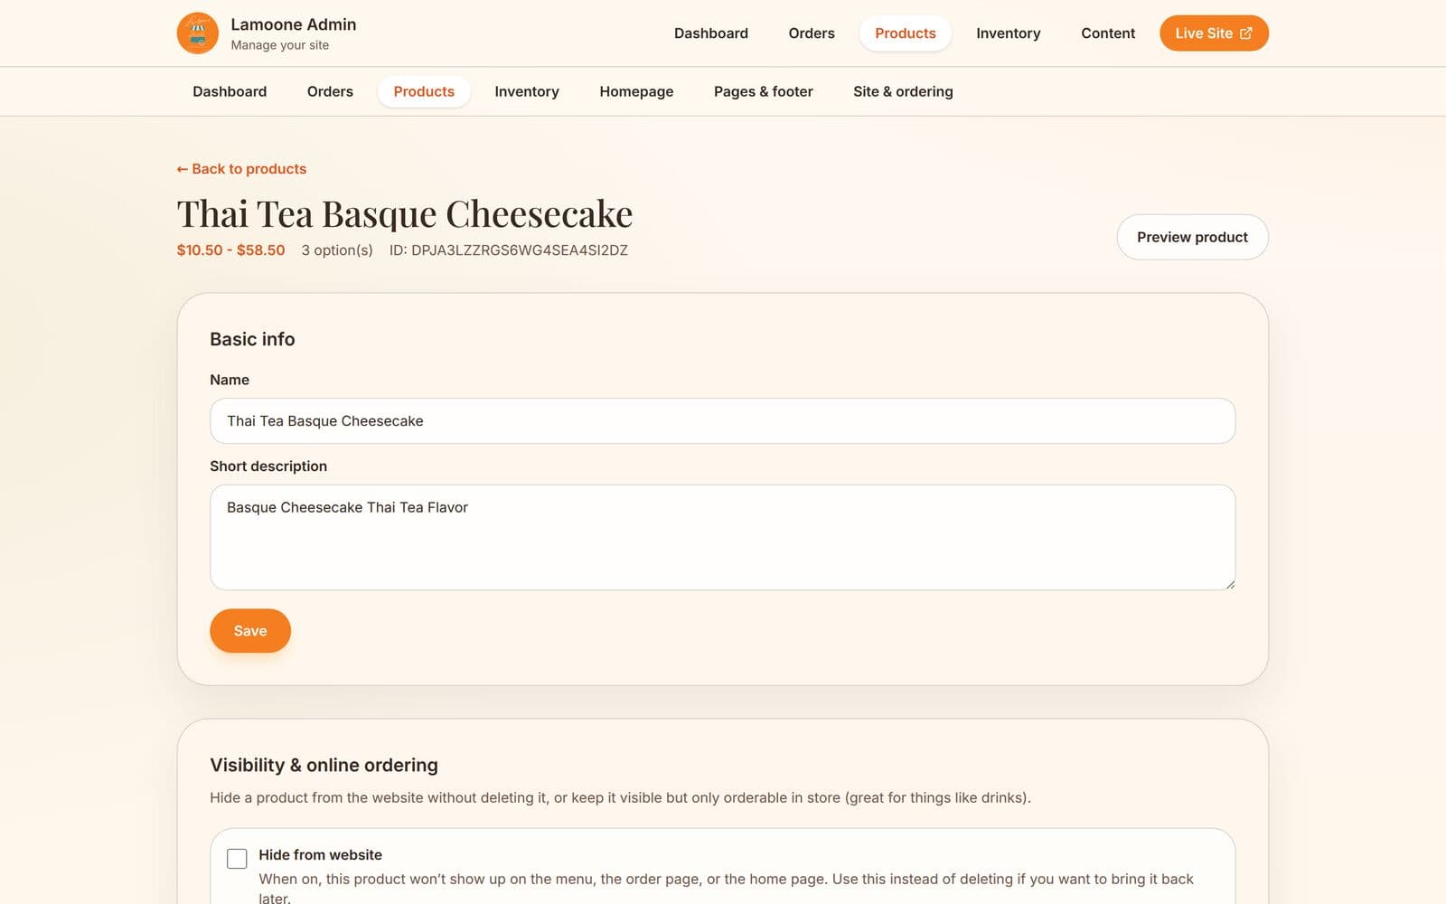This screenshot has height=904, width=1446.
Task: Go back to products list
Action: (241, 169)
